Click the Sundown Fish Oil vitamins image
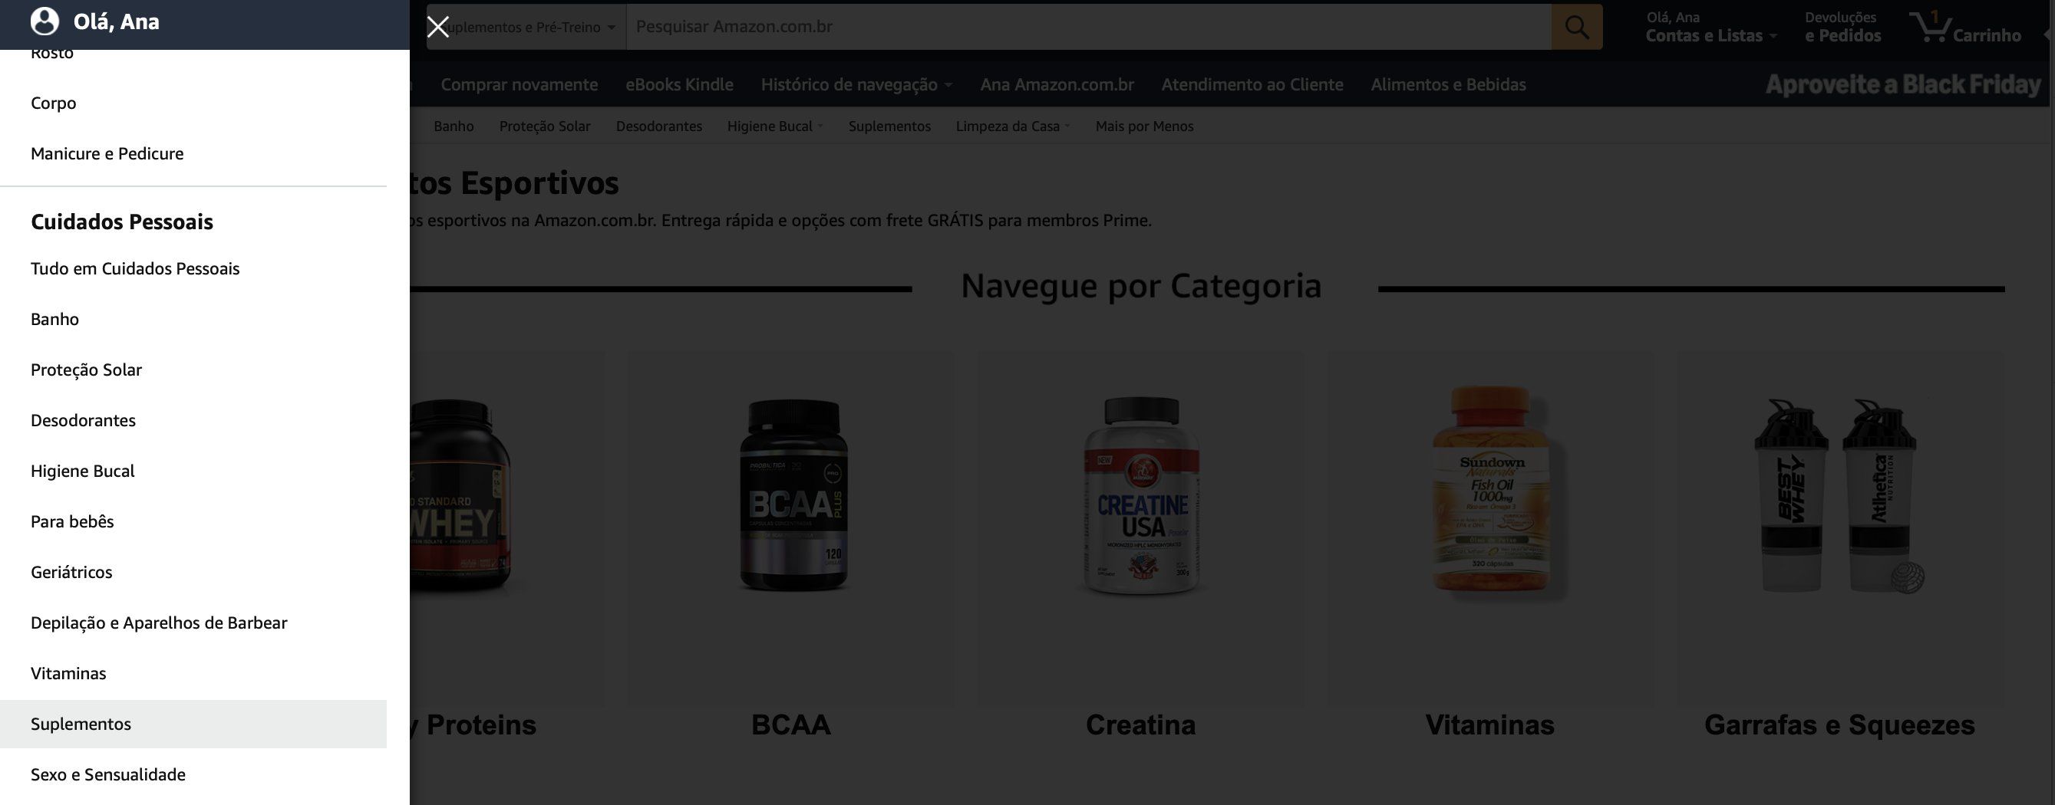Image resolution: width=2055 pixels, height=805 pixels. [1490, 489]
